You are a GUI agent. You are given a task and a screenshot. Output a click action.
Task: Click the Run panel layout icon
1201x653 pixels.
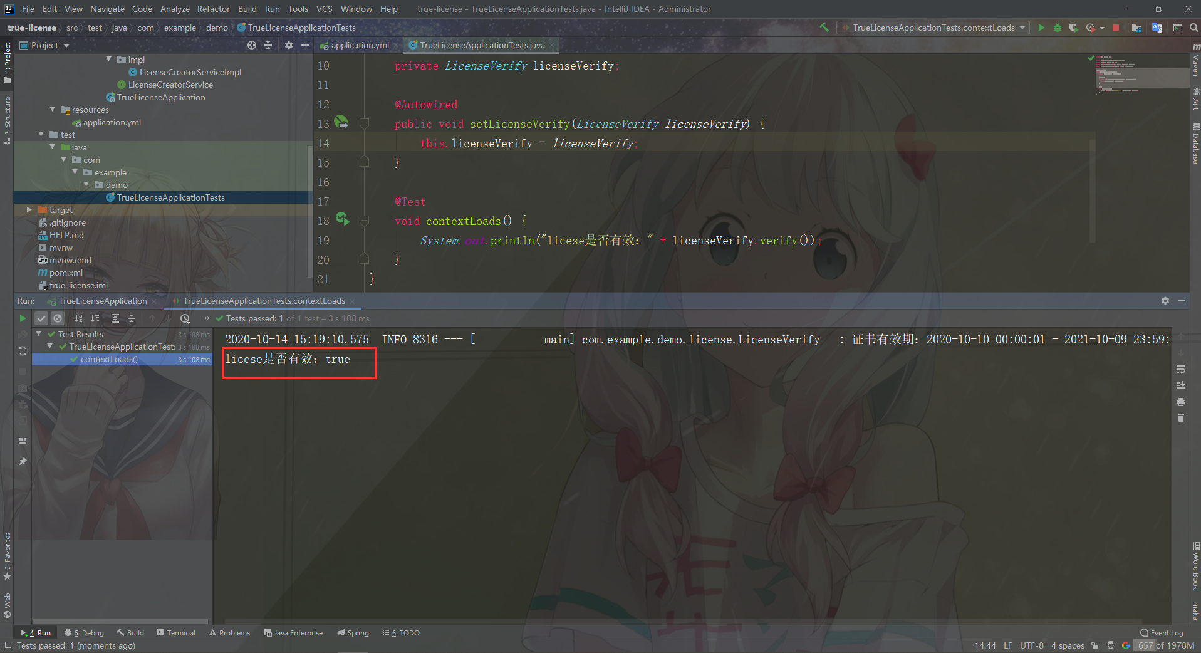[x=23, y=441]
